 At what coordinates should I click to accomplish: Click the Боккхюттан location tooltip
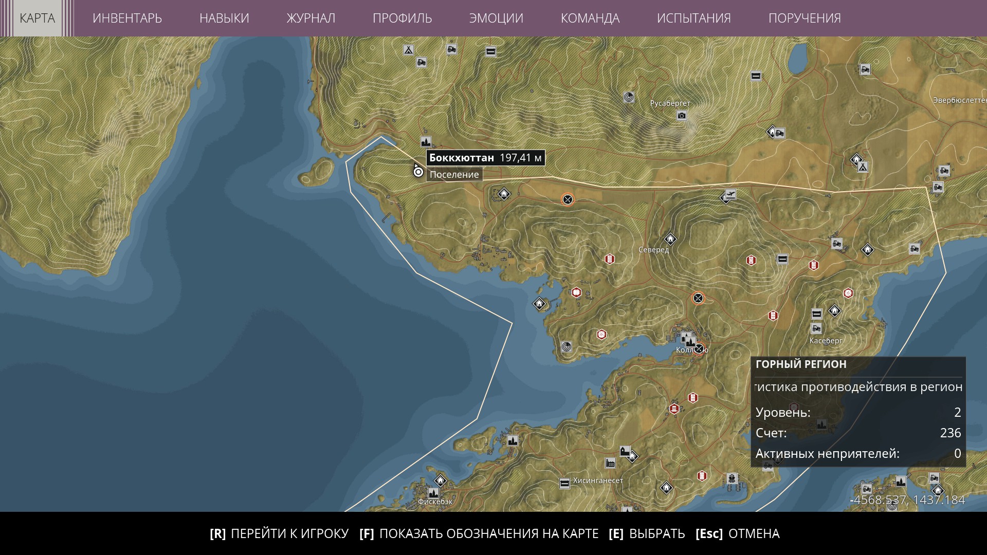tap(485, 158)
